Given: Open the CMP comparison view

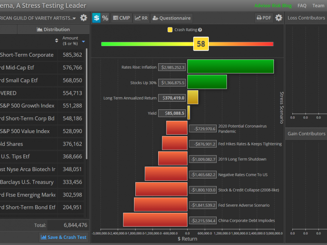Looking at the screenshot, I should coord(121,18).
